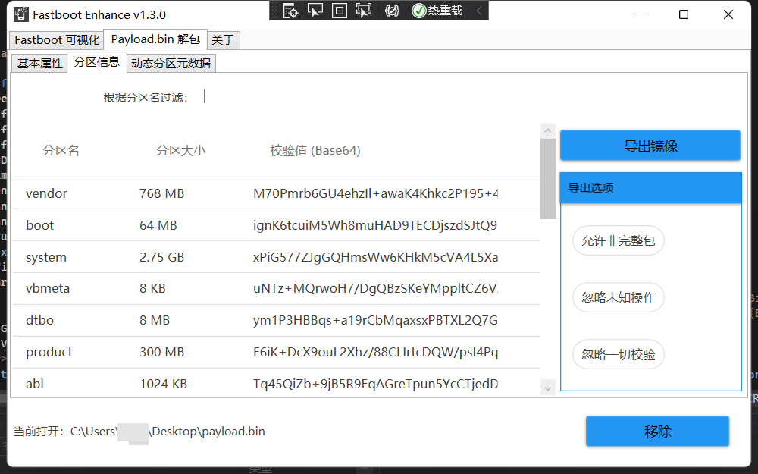Click the 当前打开 payload.bin path text
758x474 pixels.
pyautogui.click(x=139, y=431)
